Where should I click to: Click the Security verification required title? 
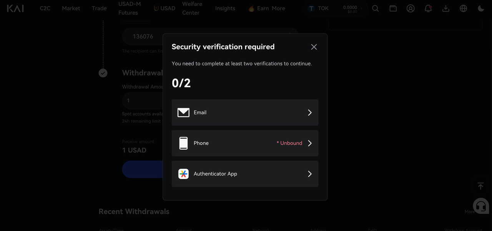223,47
